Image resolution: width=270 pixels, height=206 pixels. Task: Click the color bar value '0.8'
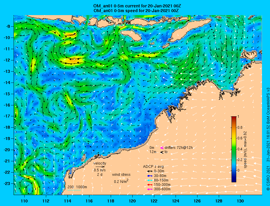pyautogui.click(x=240, y=127)
